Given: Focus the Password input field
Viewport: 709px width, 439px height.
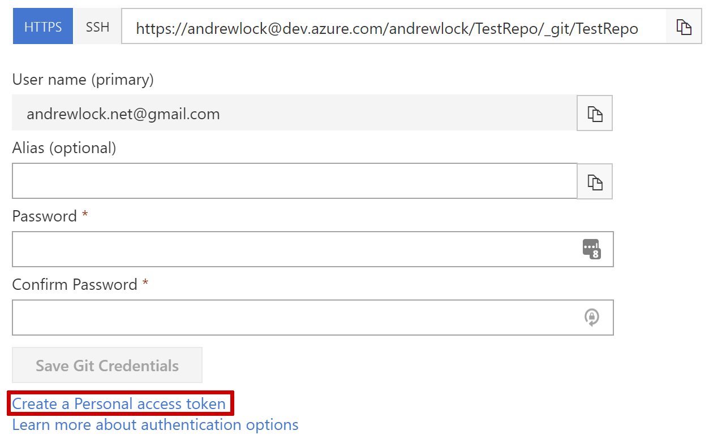Looking at the screenshot, I should click(312, 249).
